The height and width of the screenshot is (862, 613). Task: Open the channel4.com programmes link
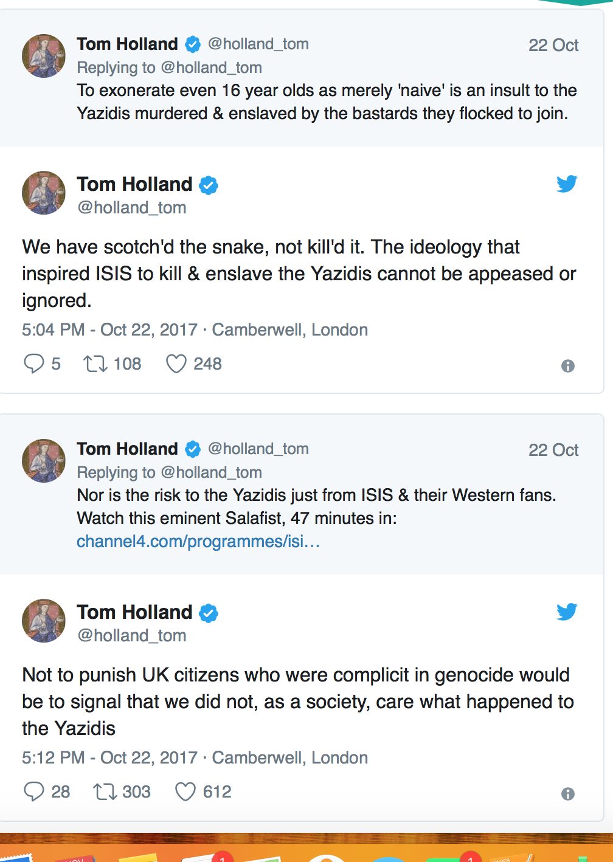(x=198, y=541)
